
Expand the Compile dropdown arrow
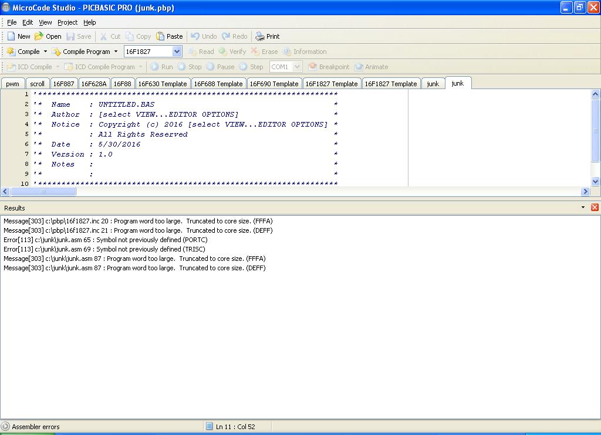point(46,52)
